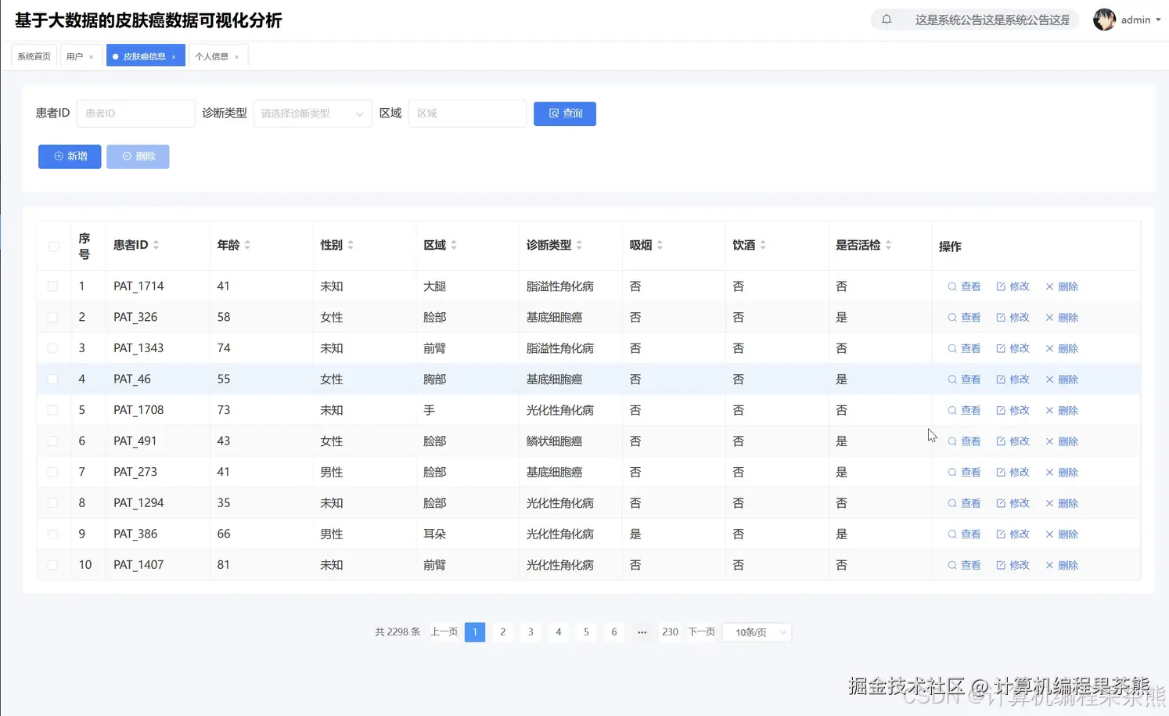Check the row 6 PAT_491 checkbox
The height and width of the screenshot is (716, 1169).
52,441
